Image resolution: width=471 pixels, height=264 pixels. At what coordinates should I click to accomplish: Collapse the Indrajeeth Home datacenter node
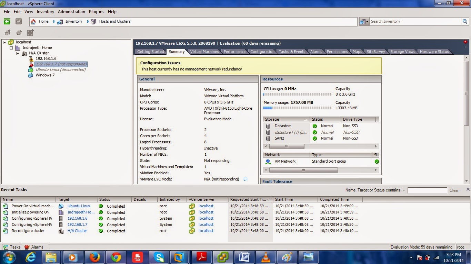point(11,47)
